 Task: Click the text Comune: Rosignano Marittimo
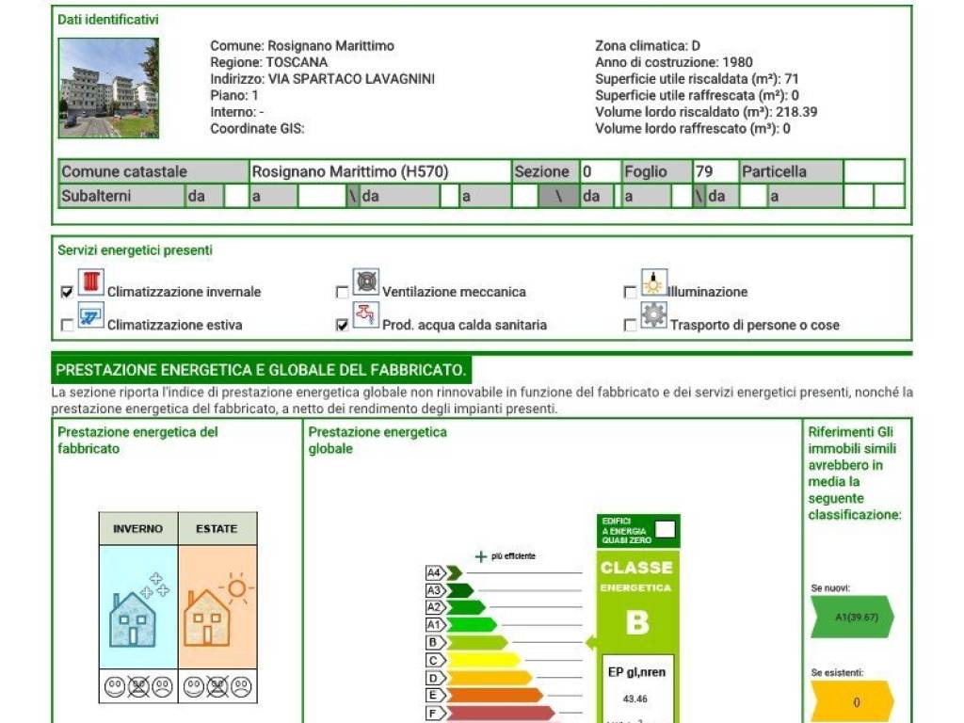302,45
